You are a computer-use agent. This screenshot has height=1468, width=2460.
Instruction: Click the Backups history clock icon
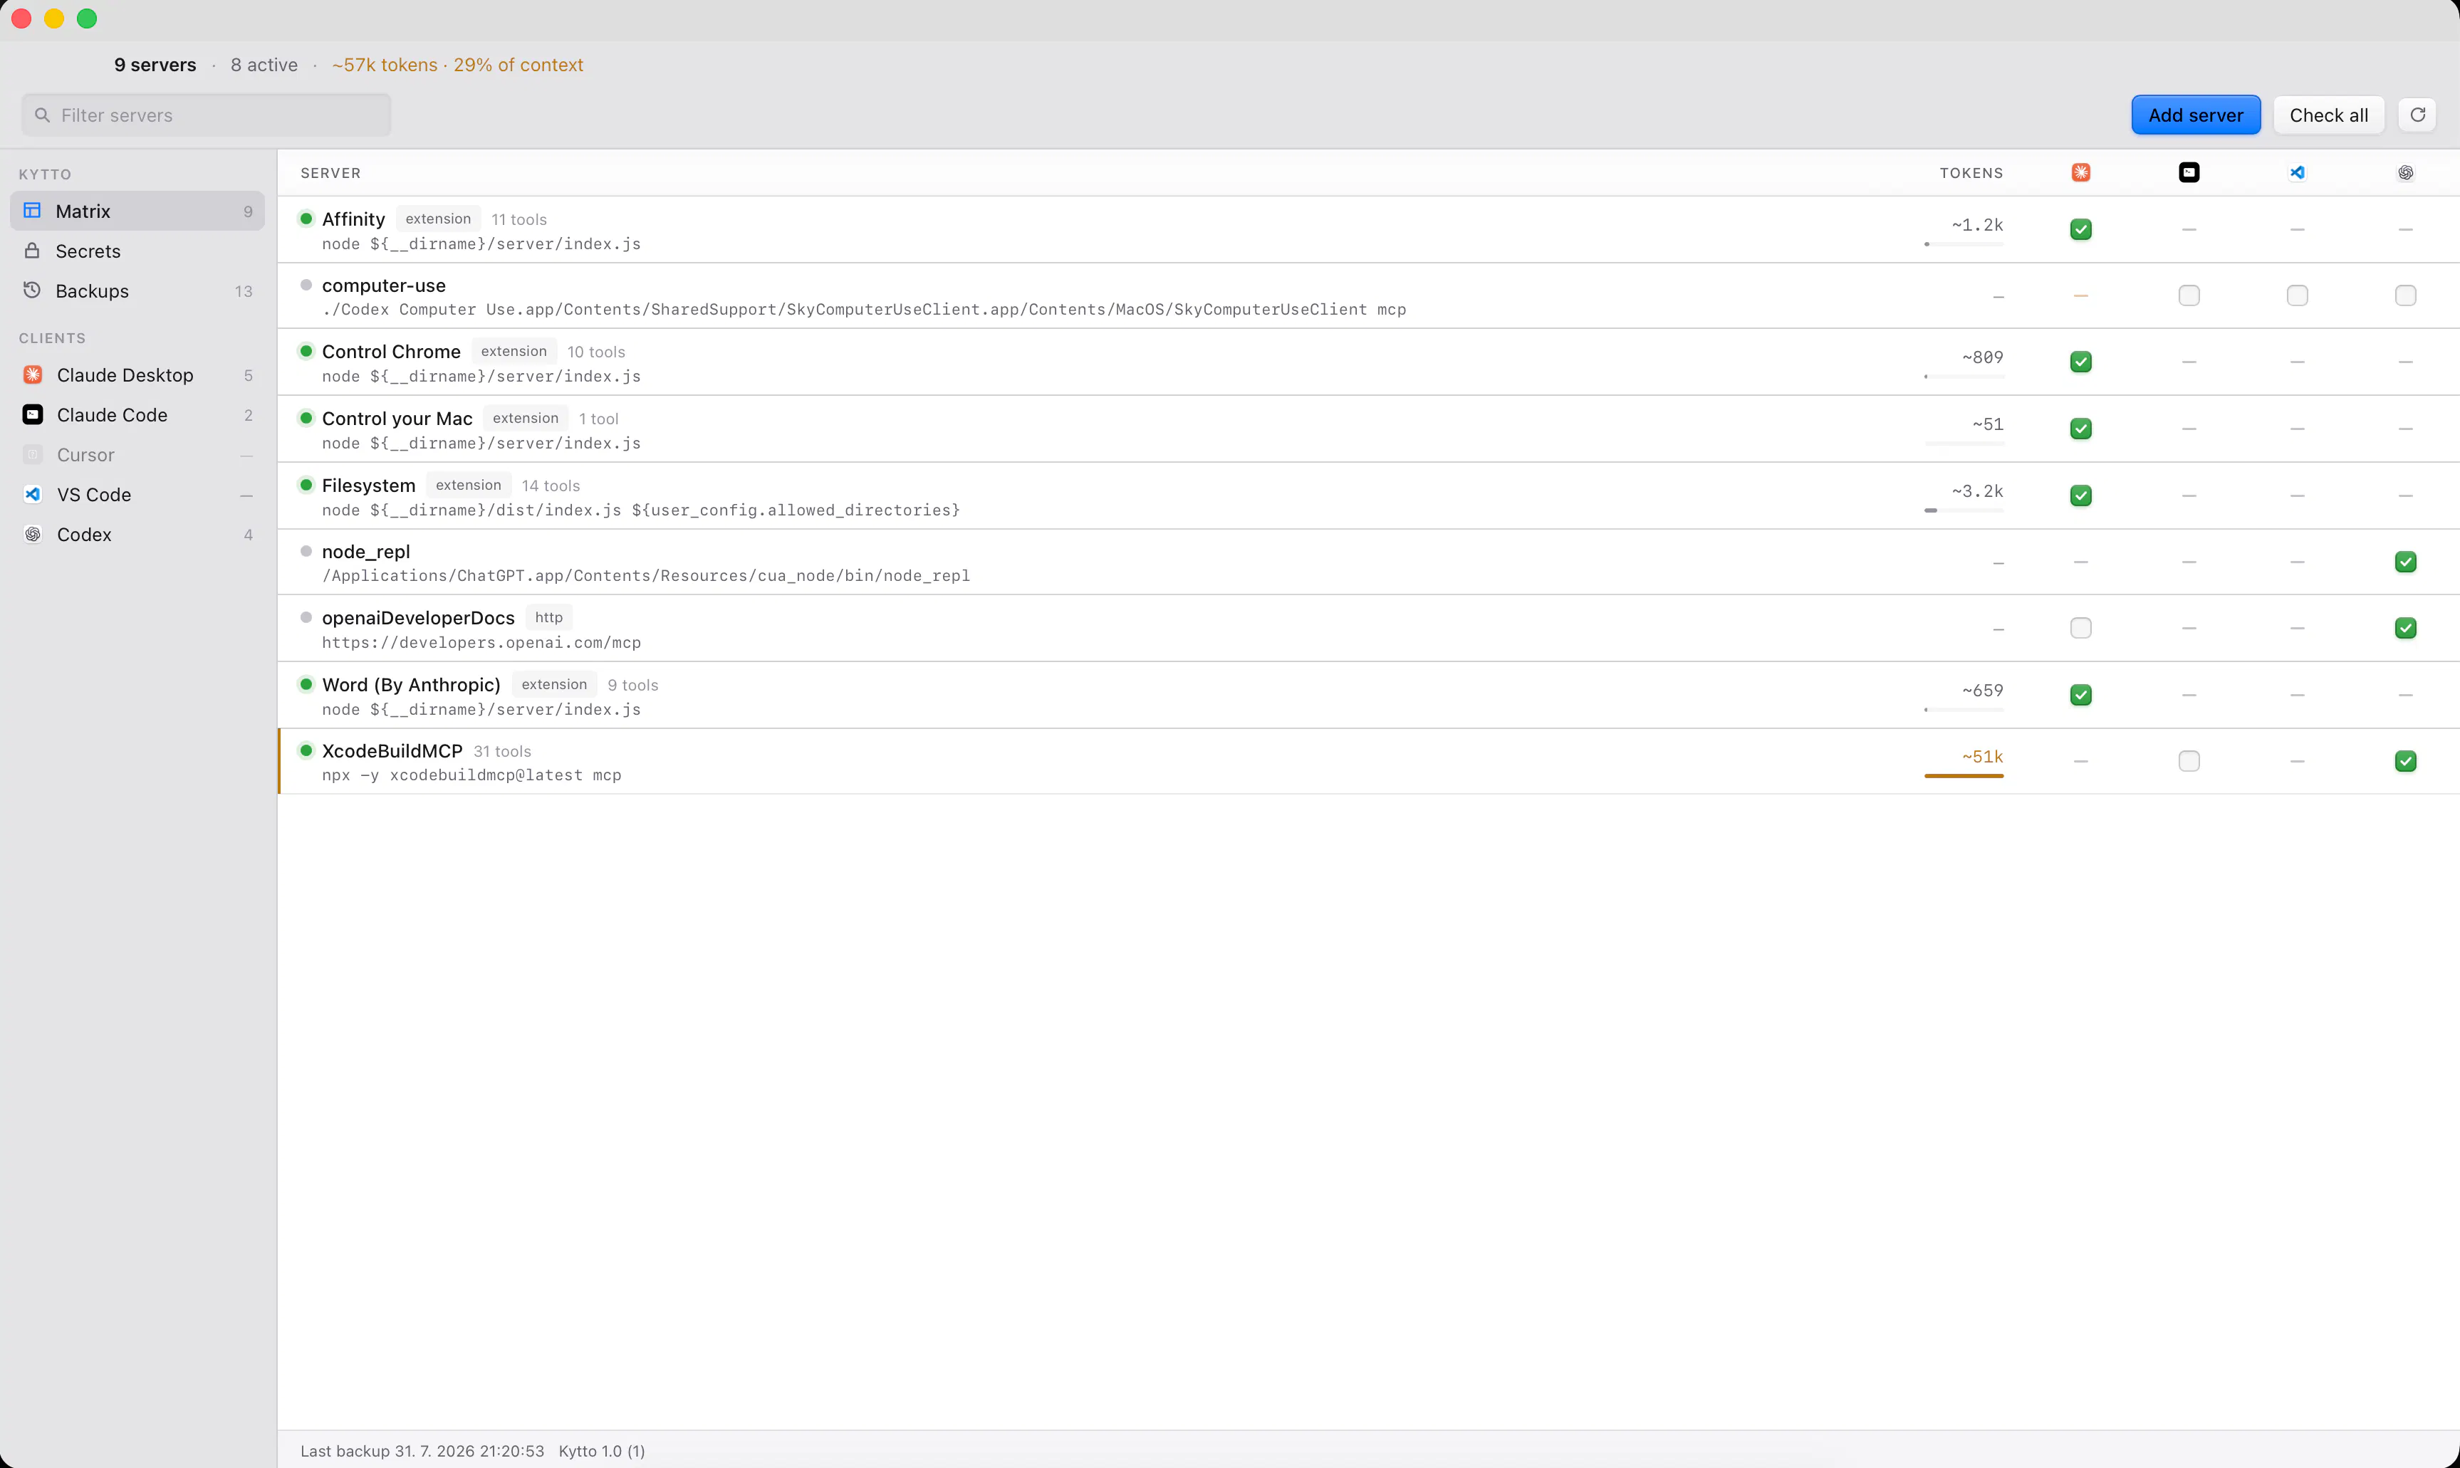[33, 290]
